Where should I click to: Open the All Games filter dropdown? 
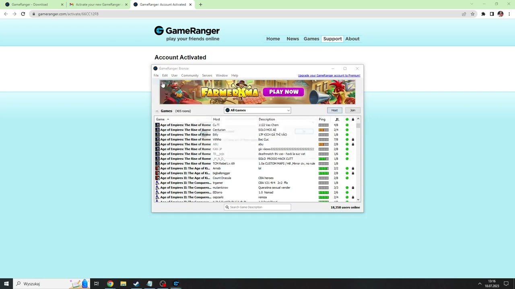click(257, 110)
